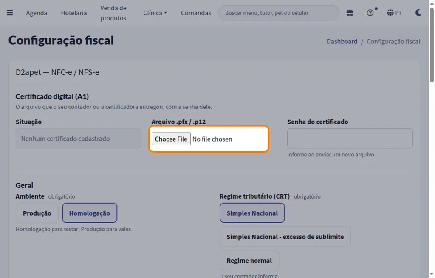This screenshot has height=278, width=435.
Task: Change language with the PT globe icon
Action: [394, 13]
